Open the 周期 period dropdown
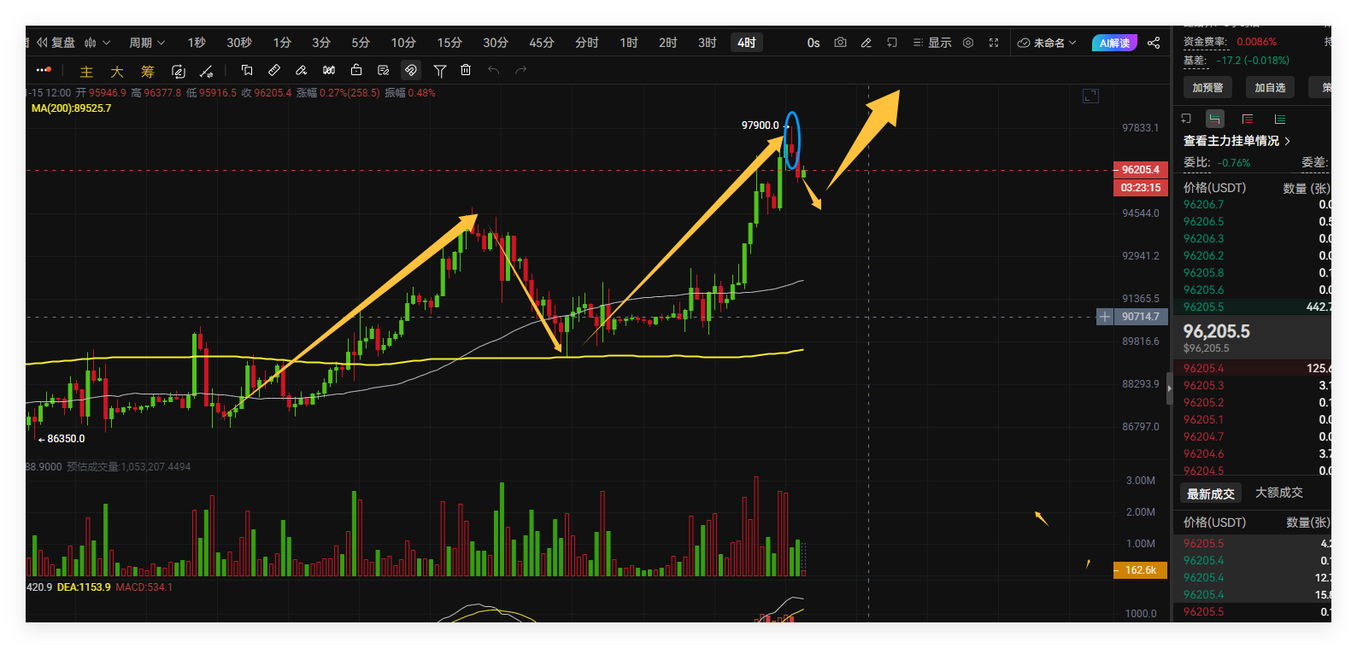 [146, 43]
